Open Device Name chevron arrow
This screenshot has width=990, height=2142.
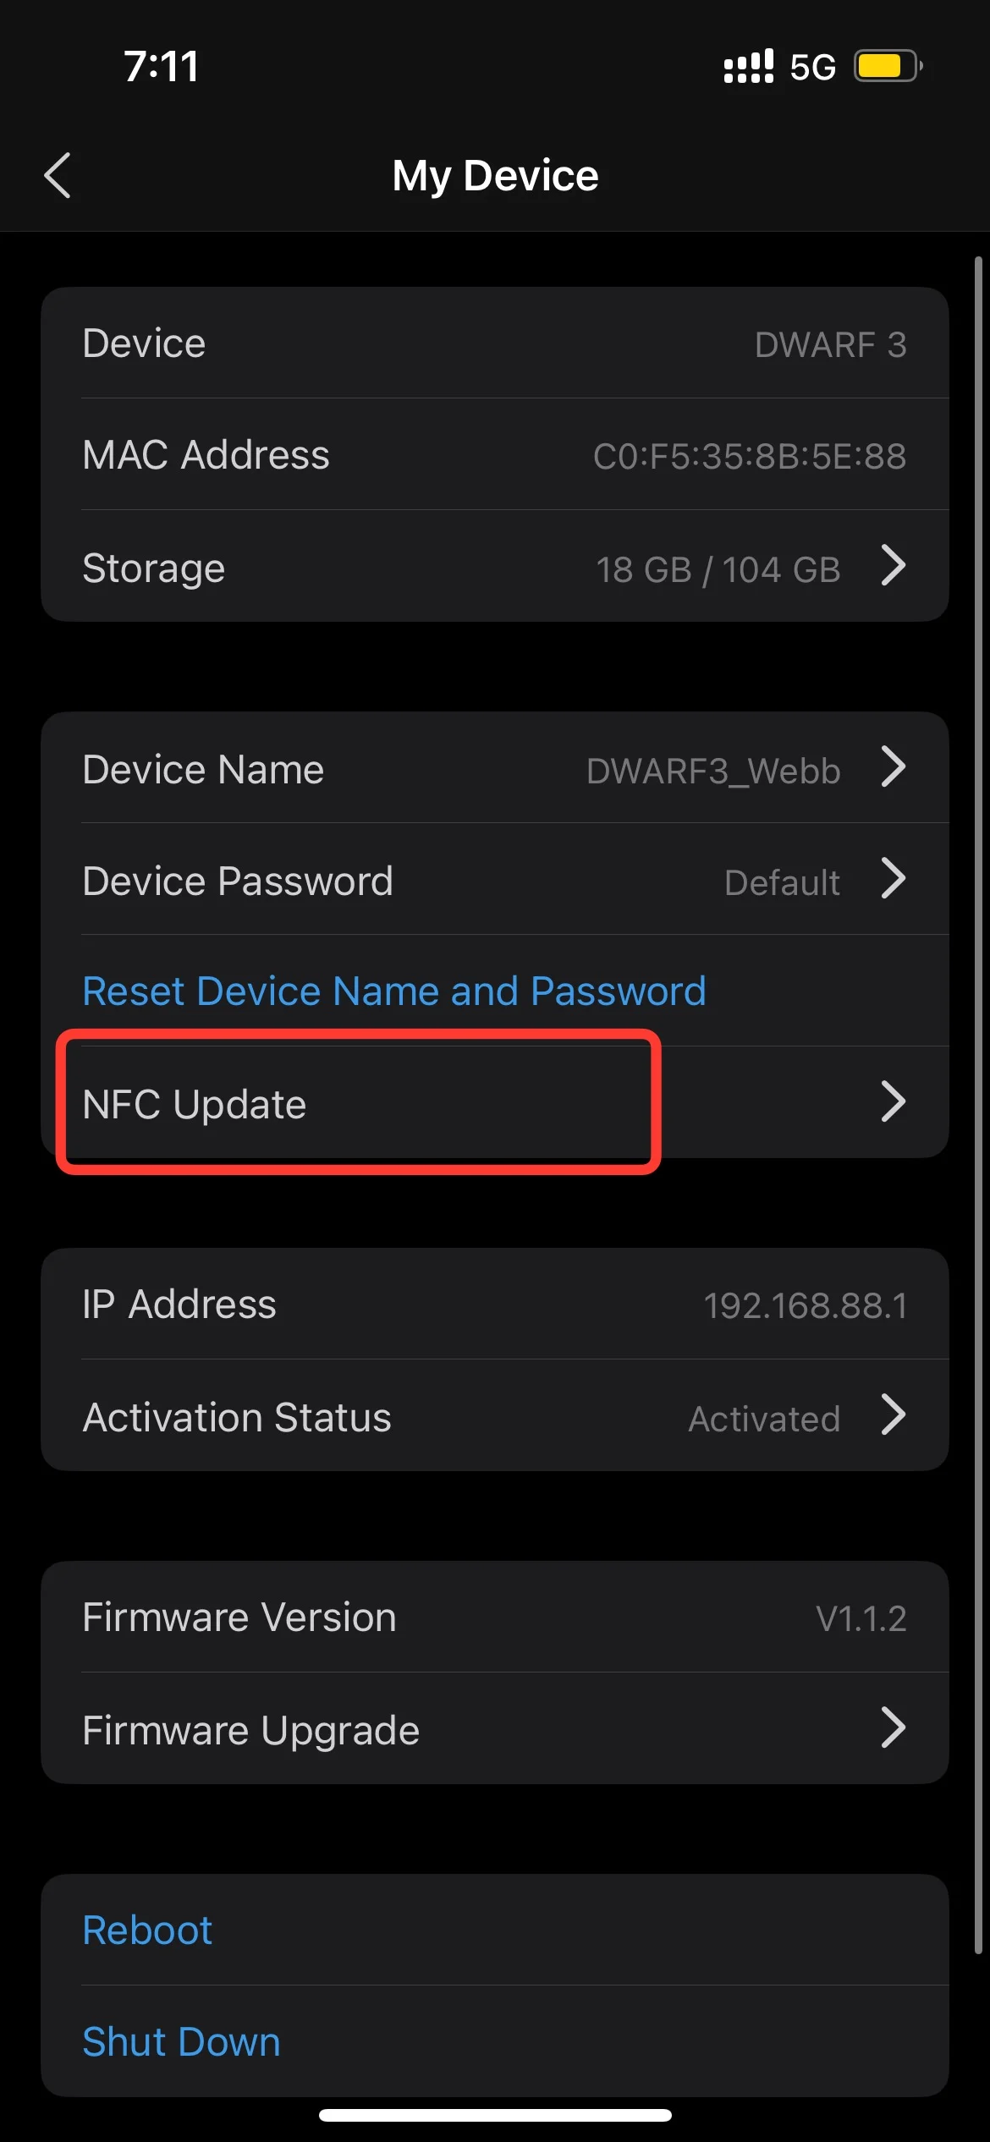click(x=893, y=767)
